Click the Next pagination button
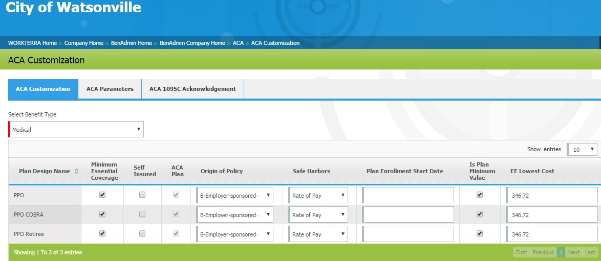601x261 pixels. point(573,252)
